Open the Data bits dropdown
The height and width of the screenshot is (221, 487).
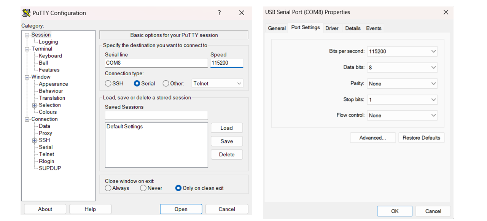click(402, 67)
